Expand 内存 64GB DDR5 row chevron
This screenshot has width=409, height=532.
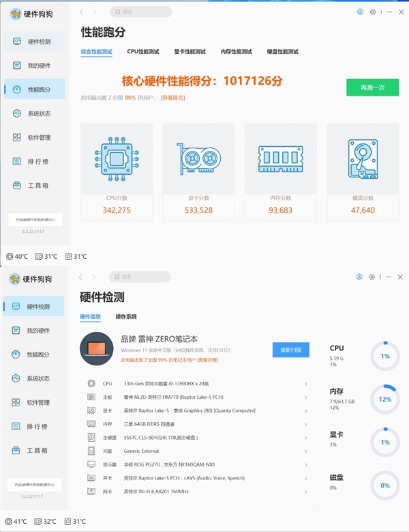pos(306,425)
